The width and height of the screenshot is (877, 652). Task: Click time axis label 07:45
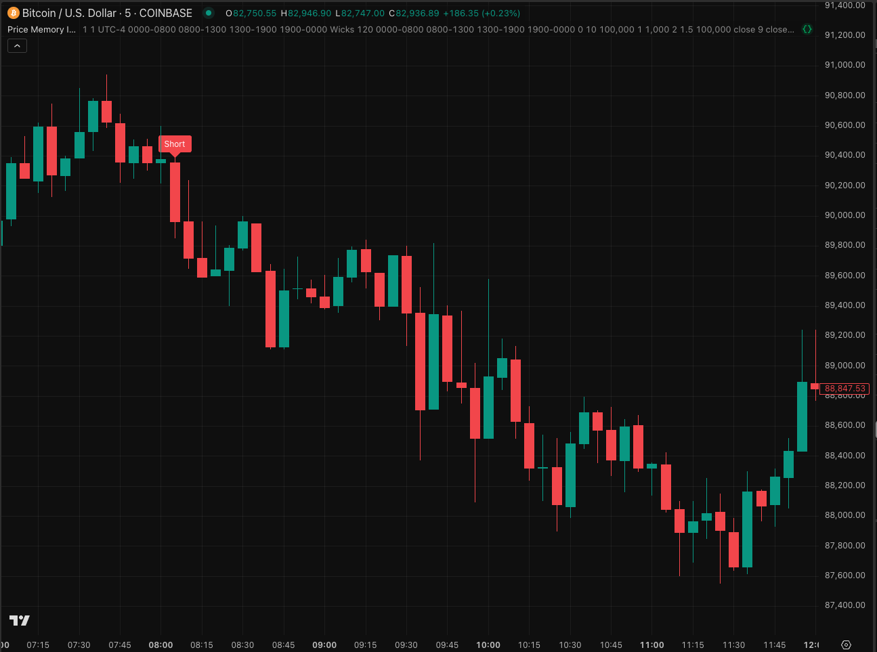coord(120,645)
